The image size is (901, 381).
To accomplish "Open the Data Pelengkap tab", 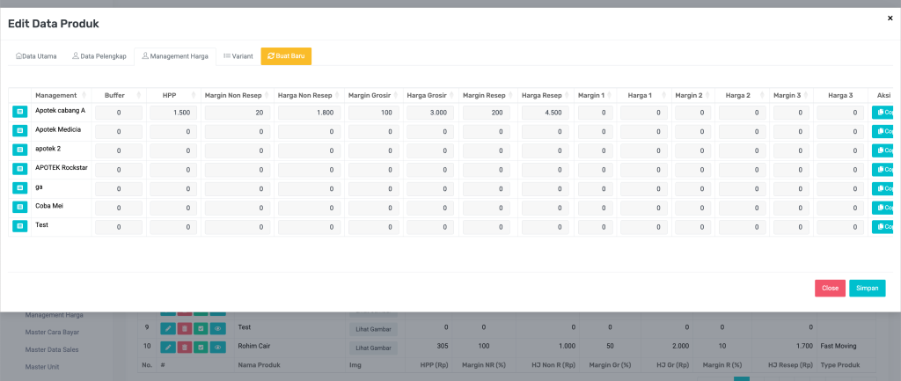I will (x=99, y=56).
